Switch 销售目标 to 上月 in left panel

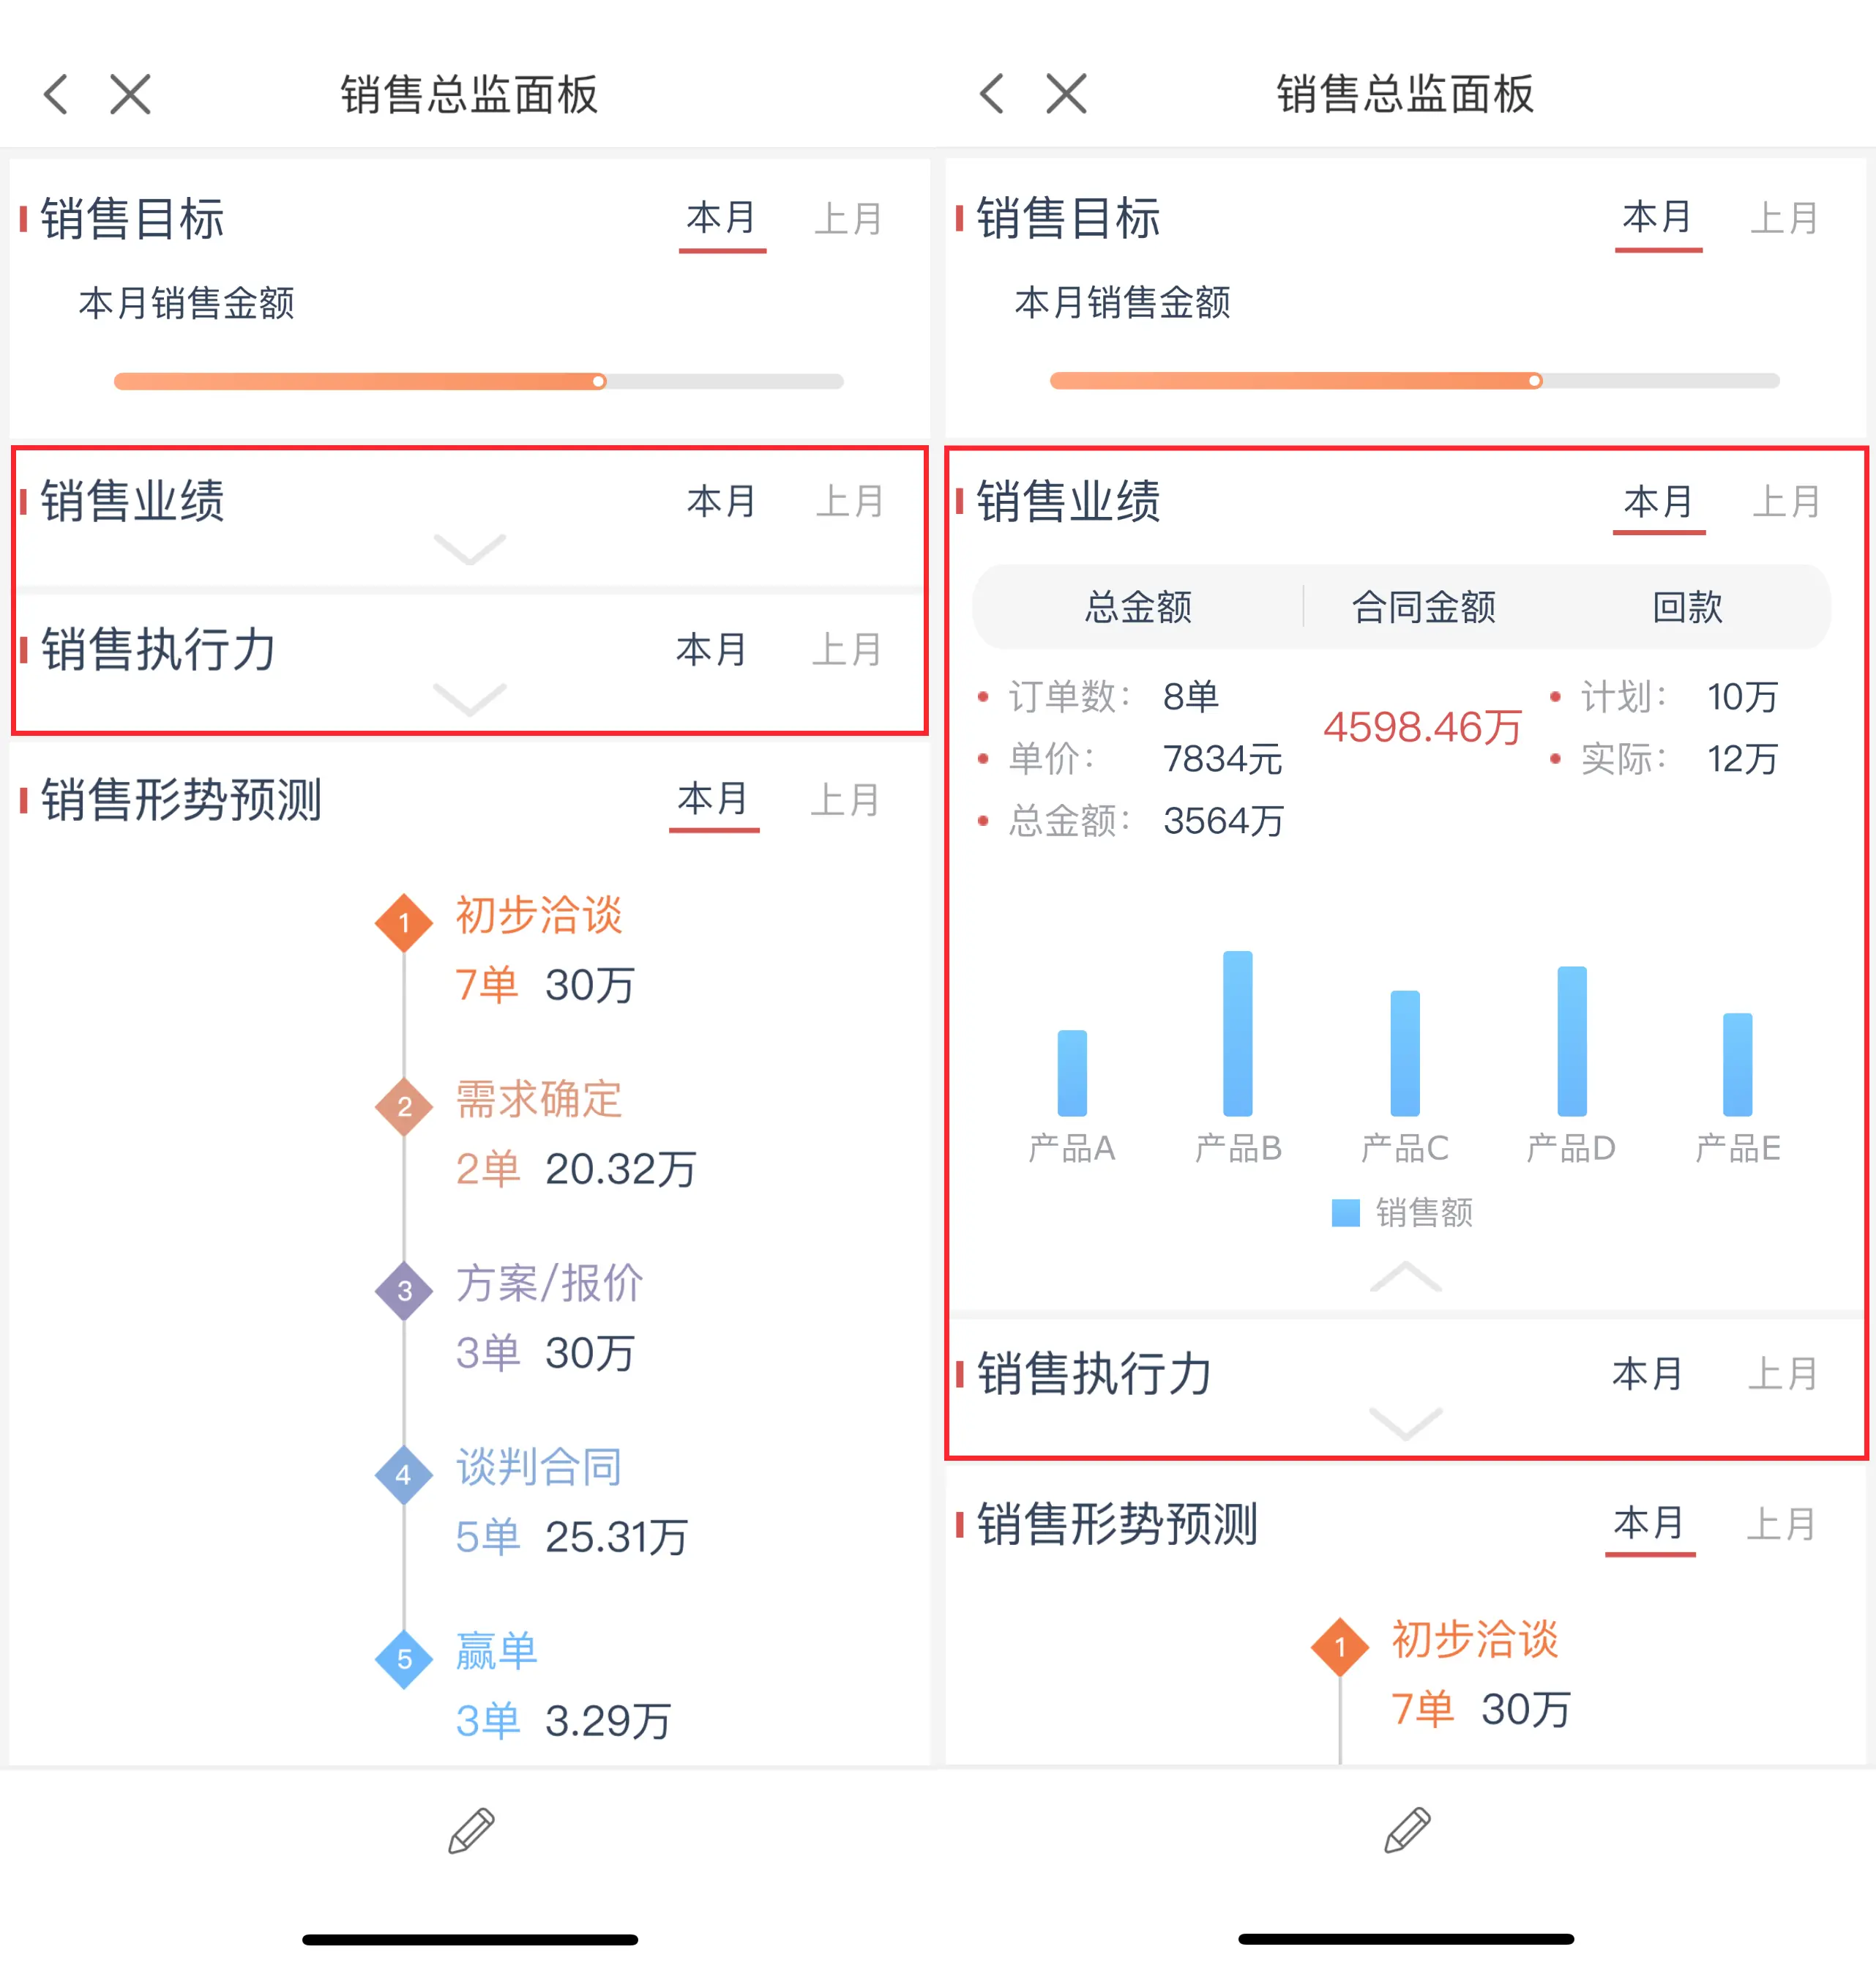pyautogui.click(x=848, y=218)
